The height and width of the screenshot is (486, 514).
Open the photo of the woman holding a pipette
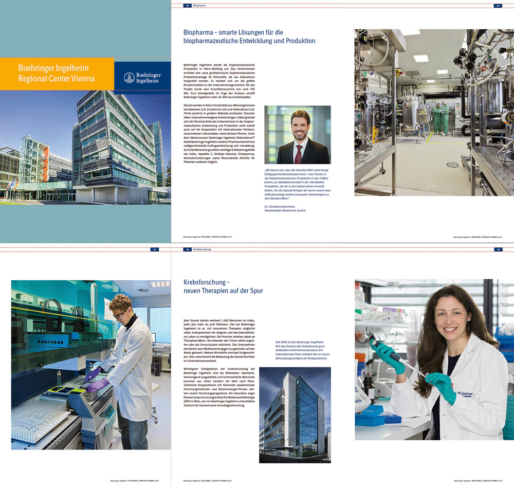(x=434, y=359)
